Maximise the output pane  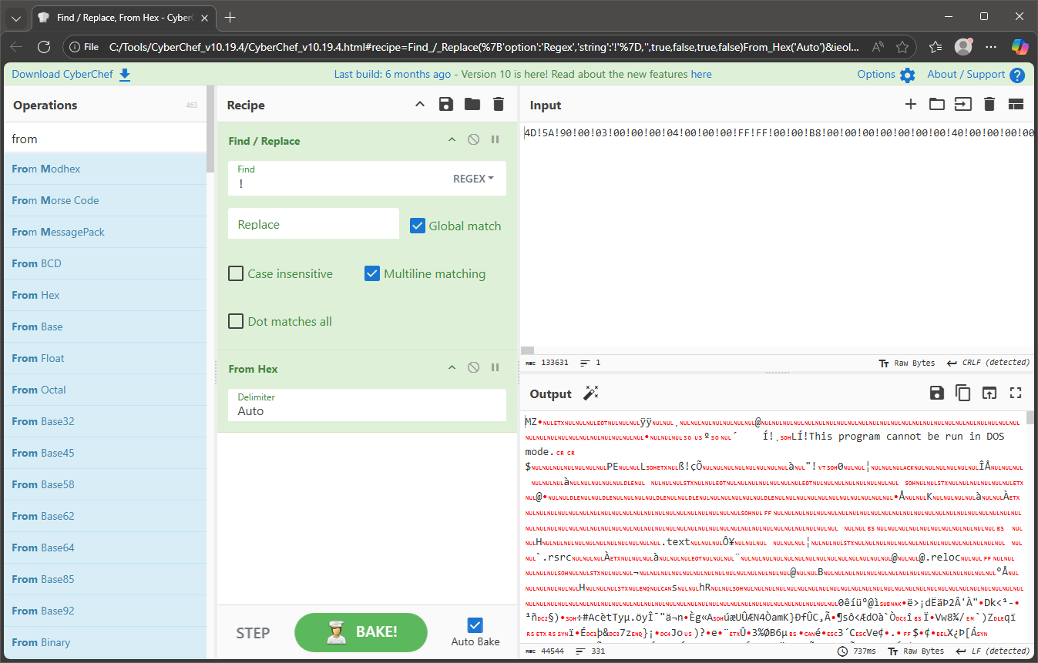tap(1015, 393)
